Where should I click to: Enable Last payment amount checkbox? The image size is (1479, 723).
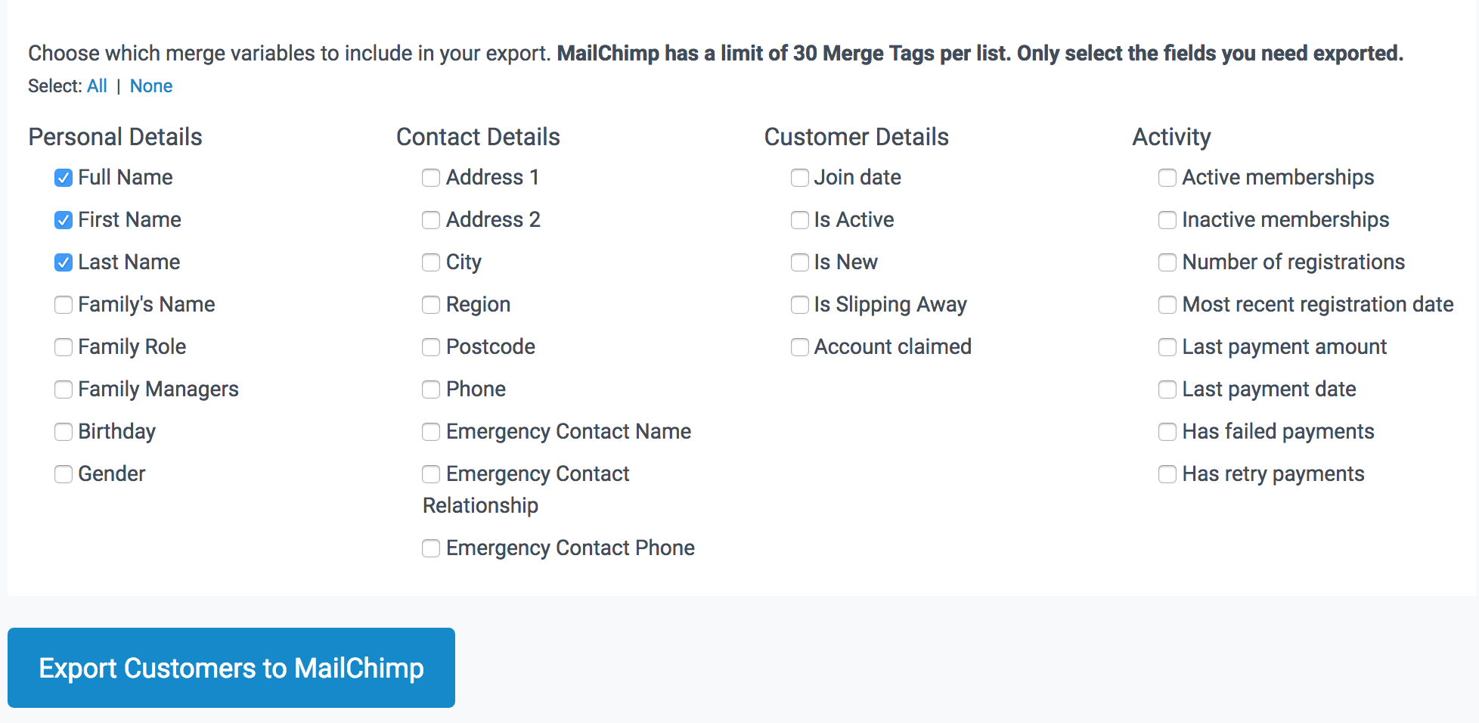1167,347
